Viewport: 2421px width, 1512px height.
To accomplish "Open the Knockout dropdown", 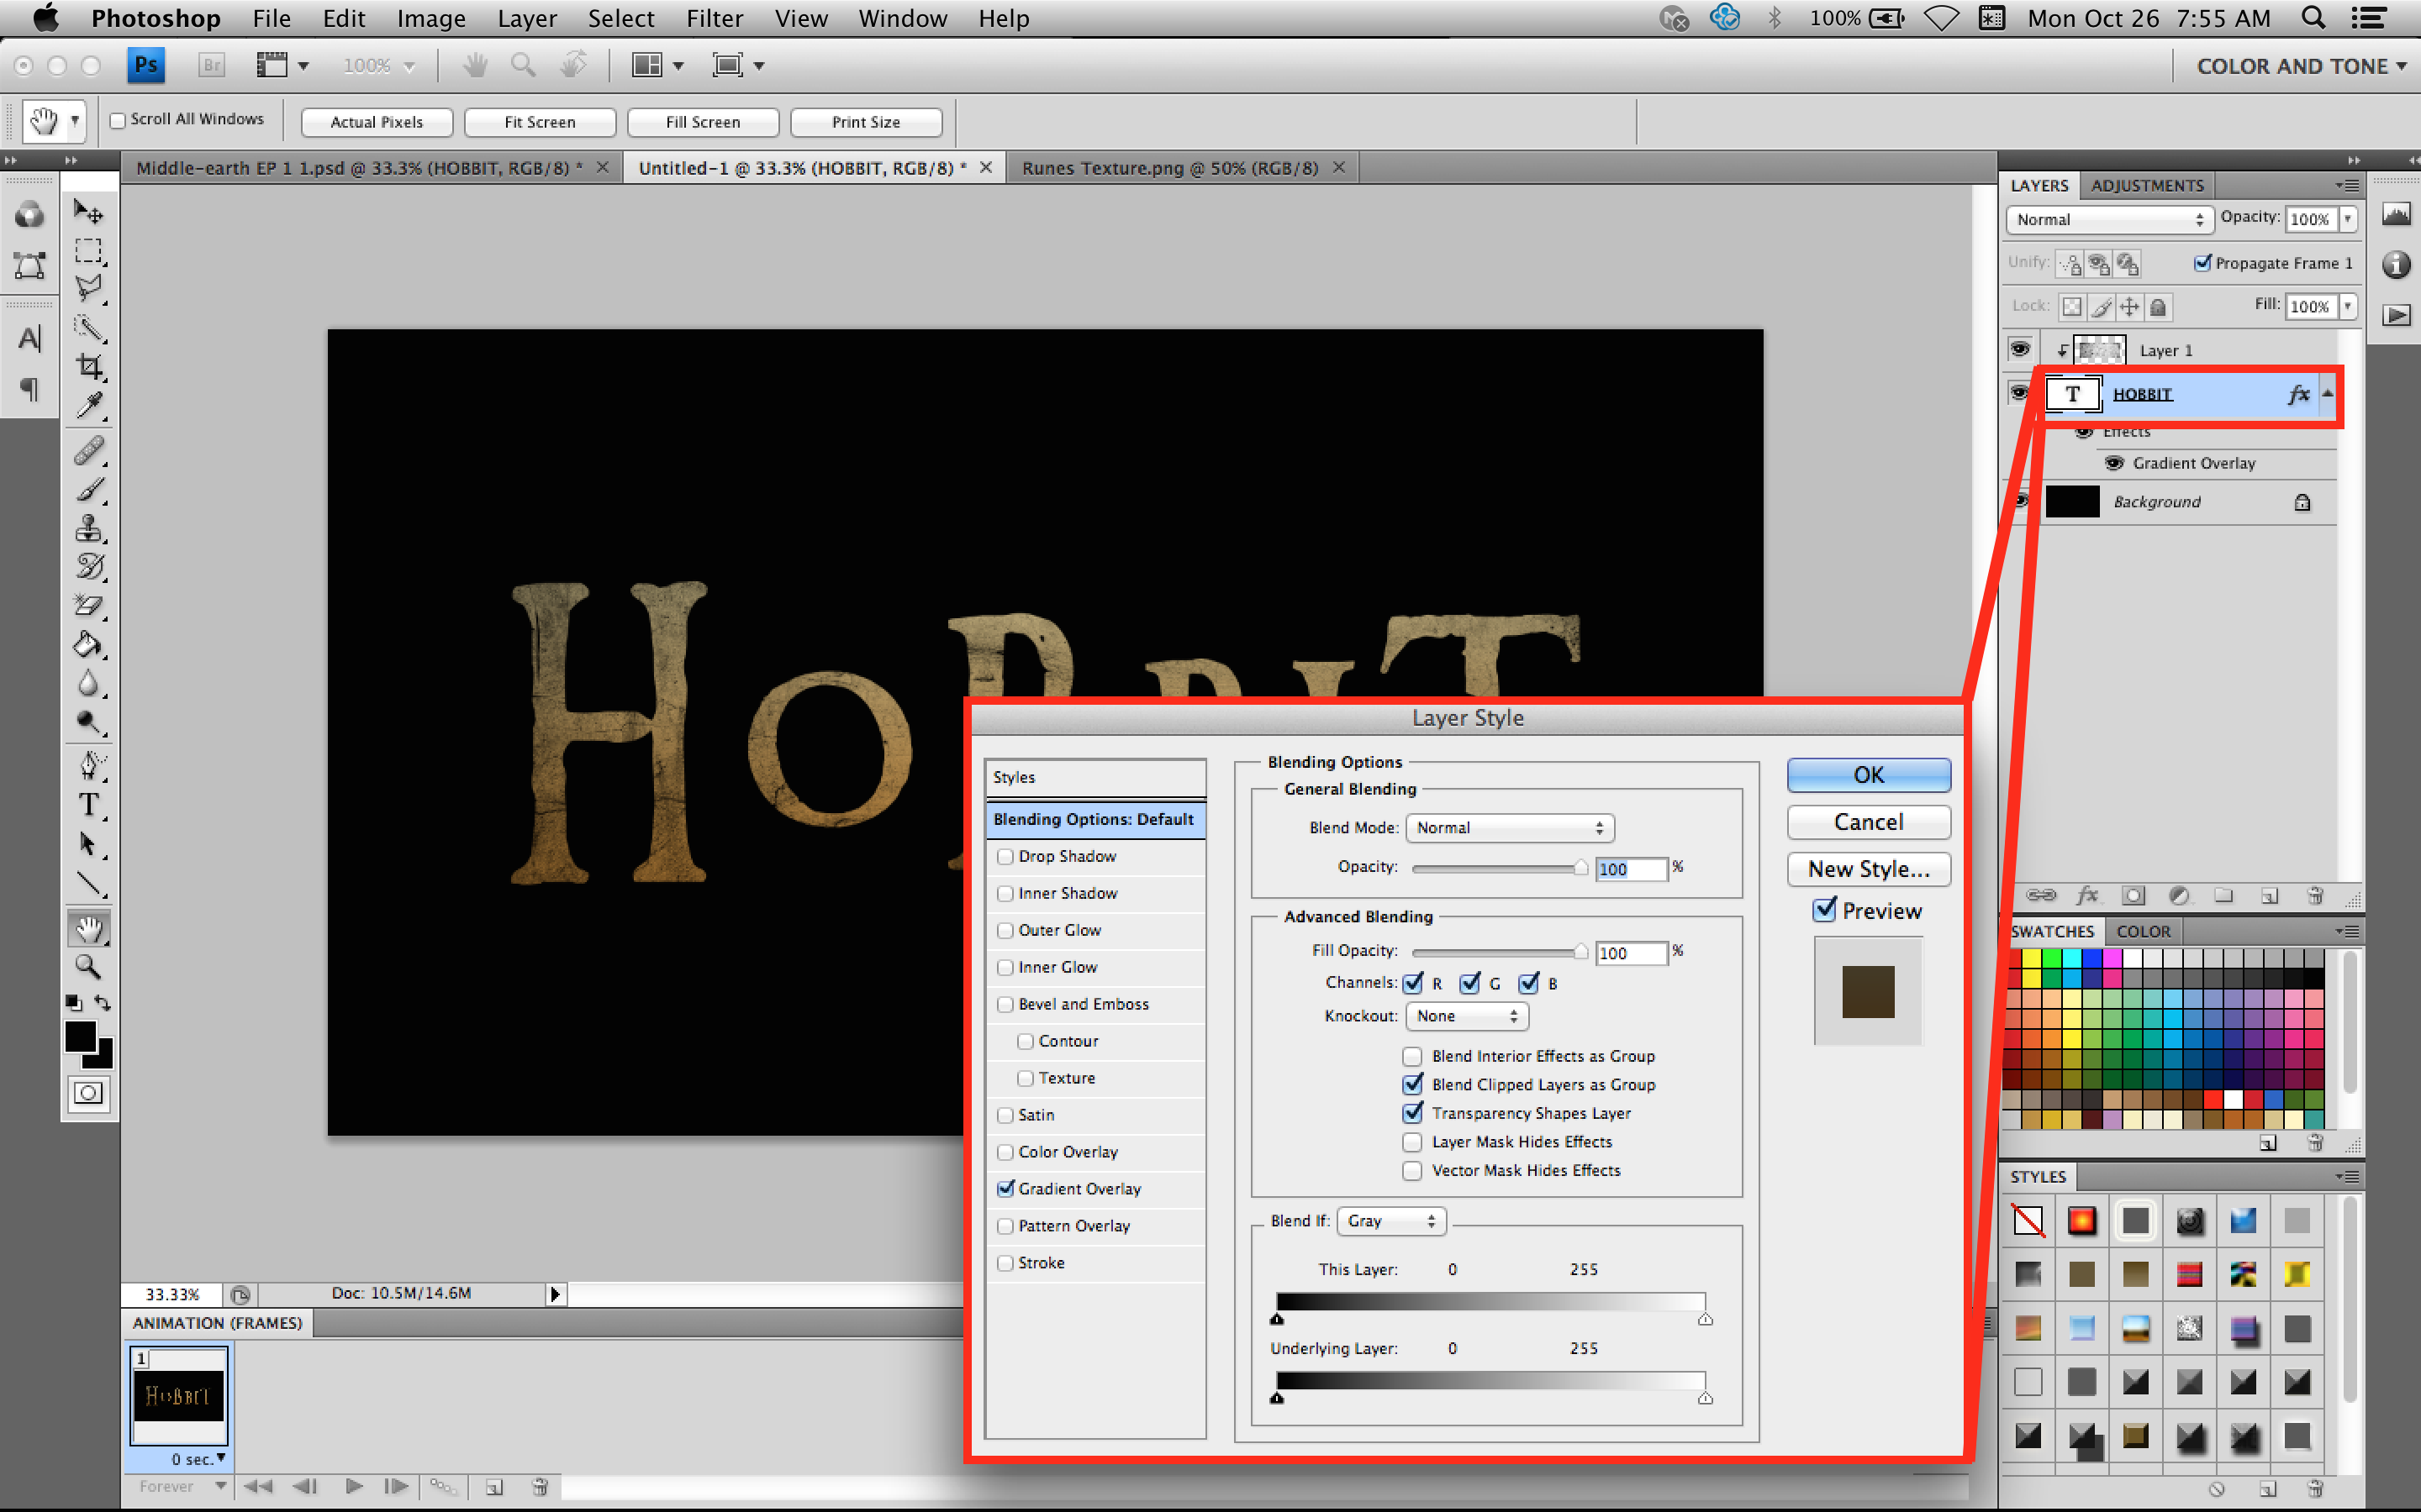I will pyautogui.click(x=1467, y=1016).
